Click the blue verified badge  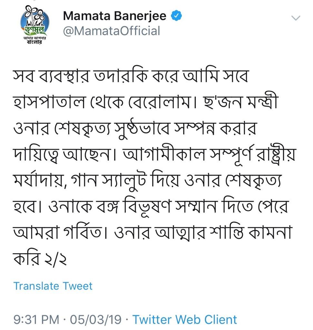[176, 16]
